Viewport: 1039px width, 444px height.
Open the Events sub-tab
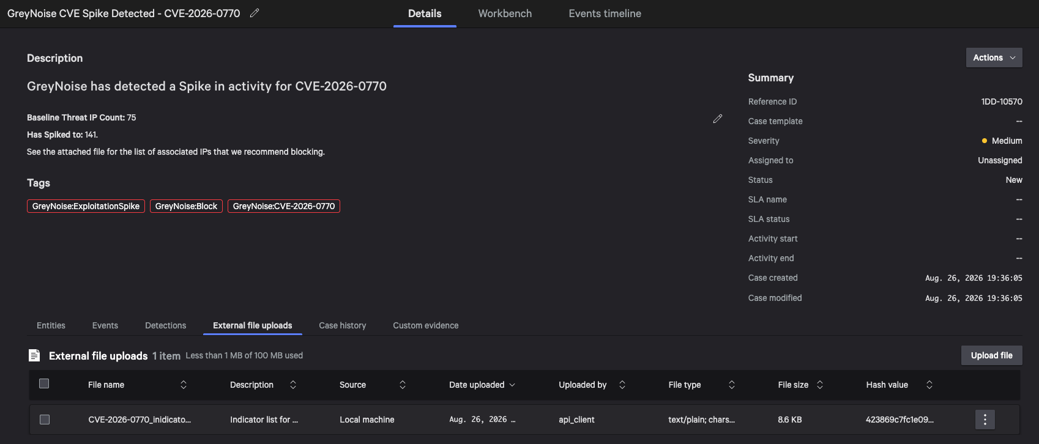[105, 325]
